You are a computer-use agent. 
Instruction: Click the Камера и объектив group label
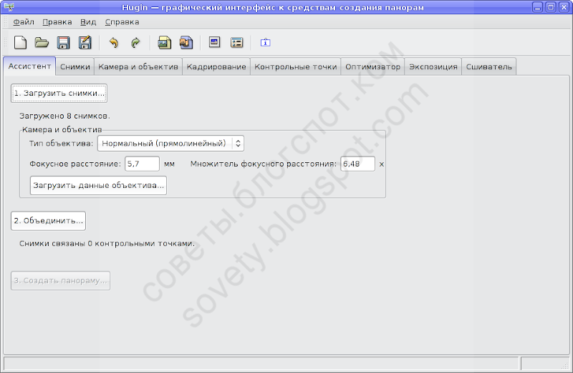click(x=62, y=129)
